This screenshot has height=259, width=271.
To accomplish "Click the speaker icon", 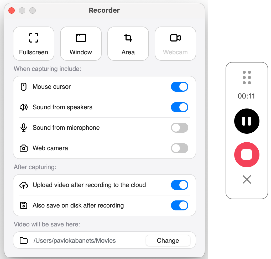I will pos(24,107).
